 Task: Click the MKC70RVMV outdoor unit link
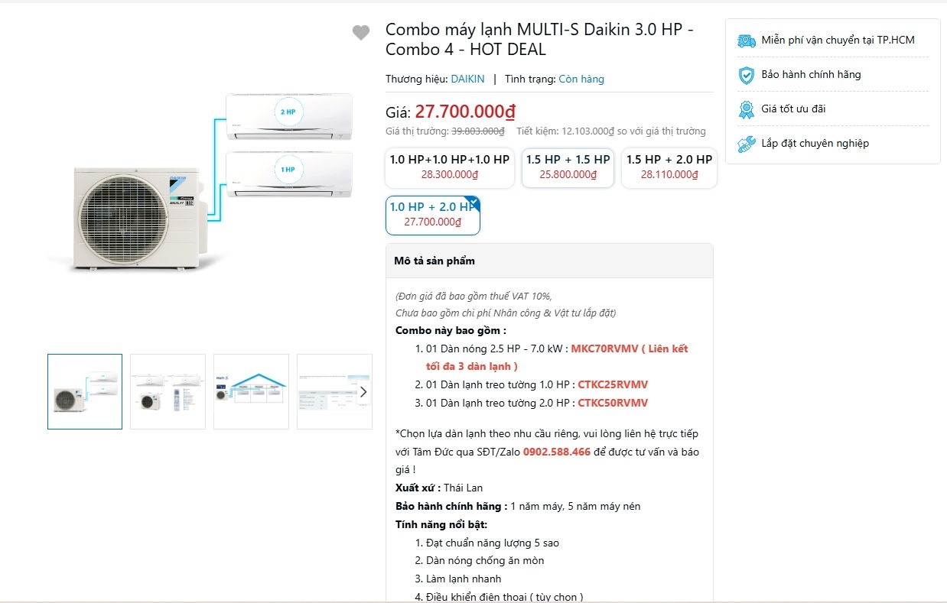[x=604, y=349]
